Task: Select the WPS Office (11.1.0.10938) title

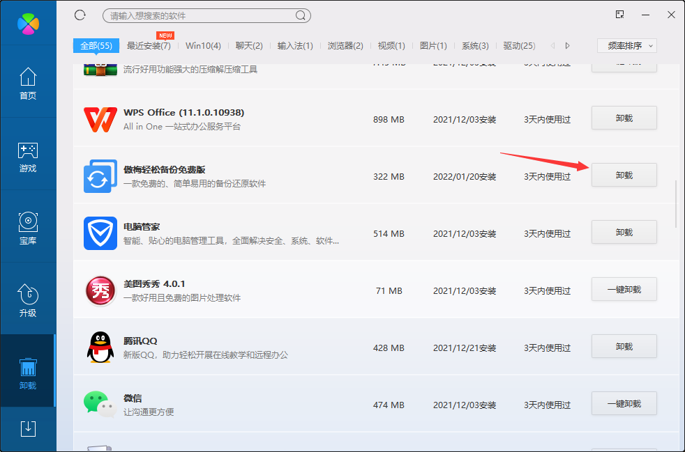Action: click(x=184, y=113)
